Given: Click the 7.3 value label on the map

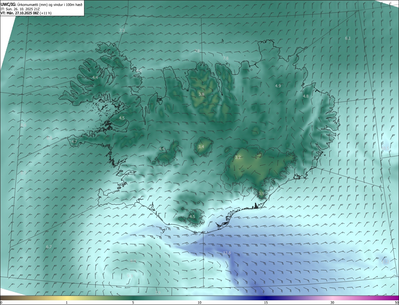Looking at the screenshot, I should pos(122,31).
